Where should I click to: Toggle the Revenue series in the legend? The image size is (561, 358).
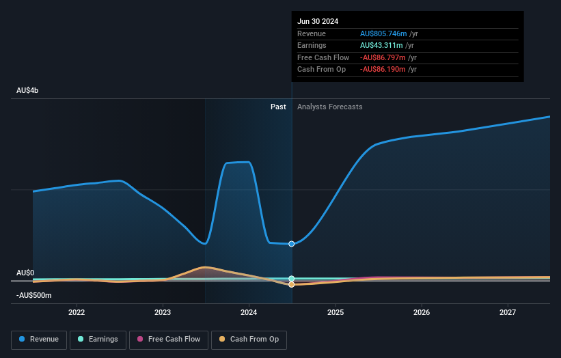pos(39,340)
